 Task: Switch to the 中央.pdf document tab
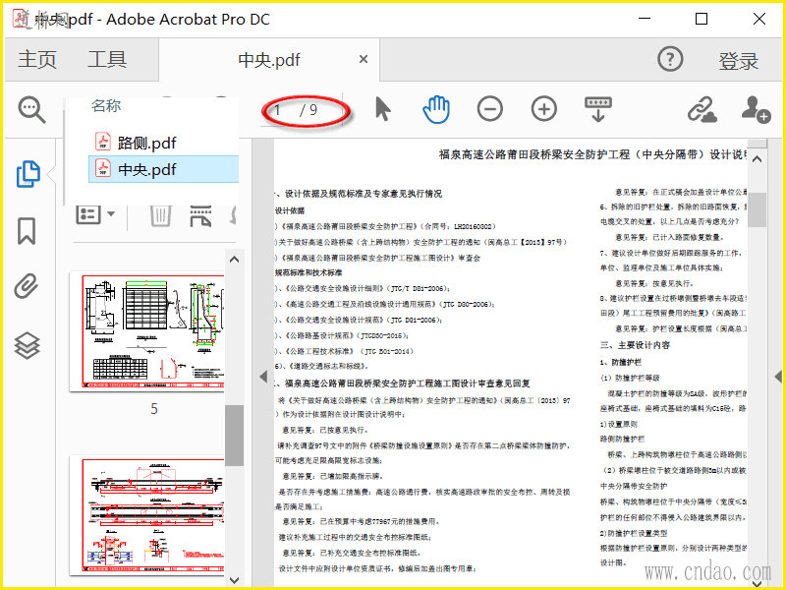click(x=269, y=60)
